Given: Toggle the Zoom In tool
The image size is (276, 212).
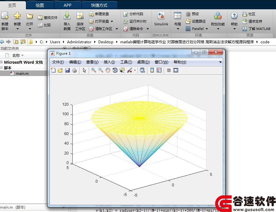Looking at the screenshot, I should coord(94,70).
